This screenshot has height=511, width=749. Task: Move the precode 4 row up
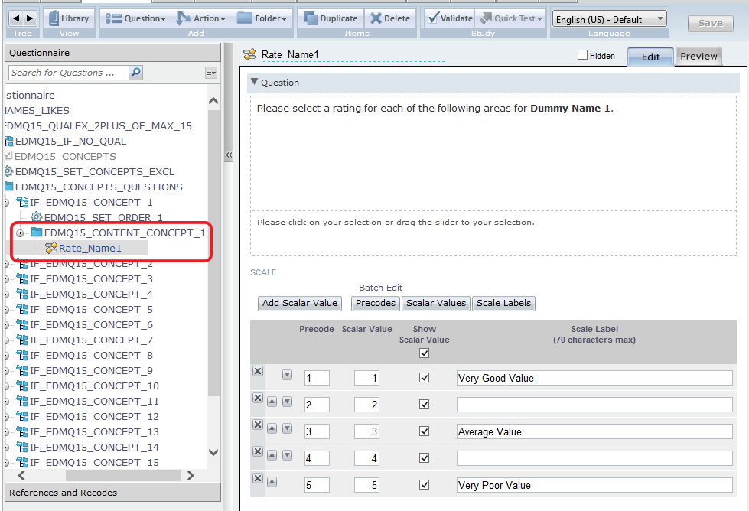point(272,455)
